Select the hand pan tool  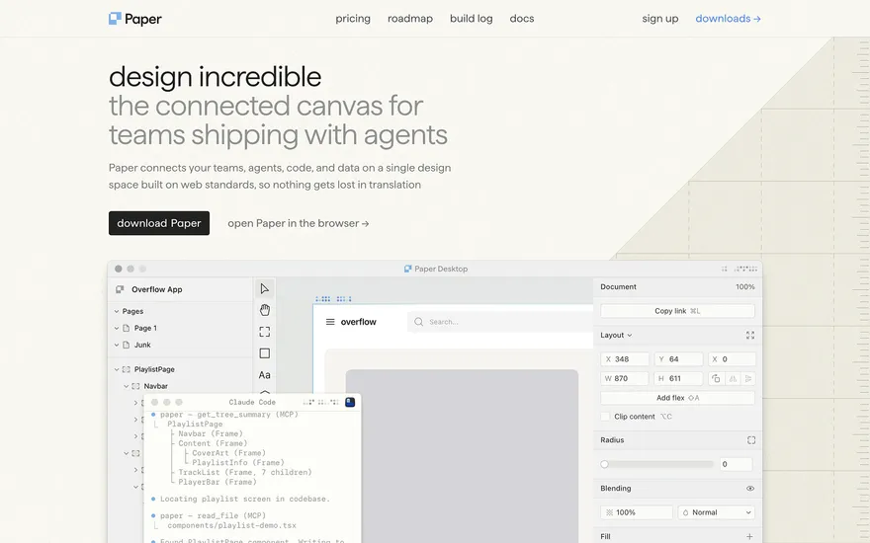click(x=265, y=310)
